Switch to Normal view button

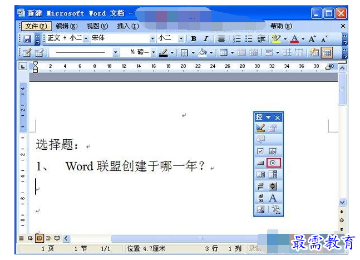pyautogui.click(x=21, y=238)
